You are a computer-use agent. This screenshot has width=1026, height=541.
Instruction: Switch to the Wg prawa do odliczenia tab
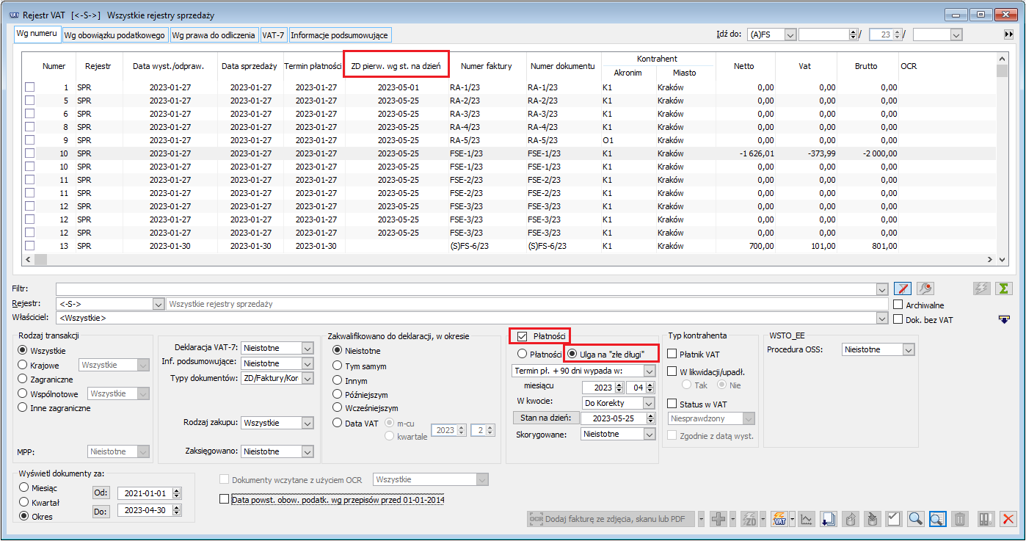[x=214, y=35]
